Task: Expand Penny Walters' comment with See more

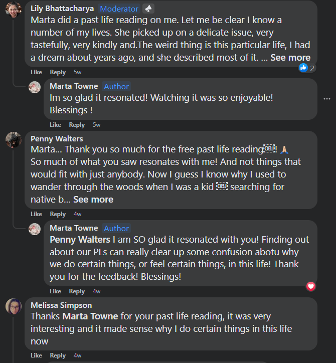Action: (x=93, y=200)
